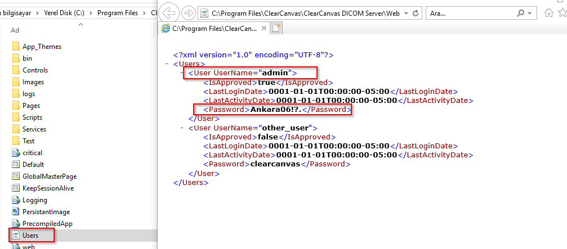This screenshot has height=249, width=567.
Task: Select the critical file icon
Action: [x=16, y=153]
